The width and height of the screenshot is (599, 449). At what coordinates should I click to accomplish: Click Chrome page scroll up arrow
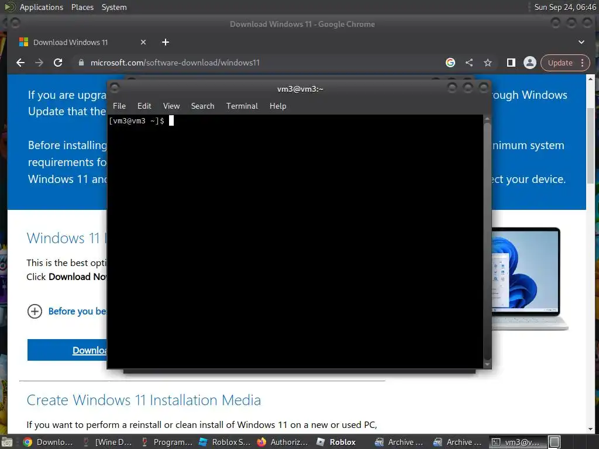click(x=590, y=79)
